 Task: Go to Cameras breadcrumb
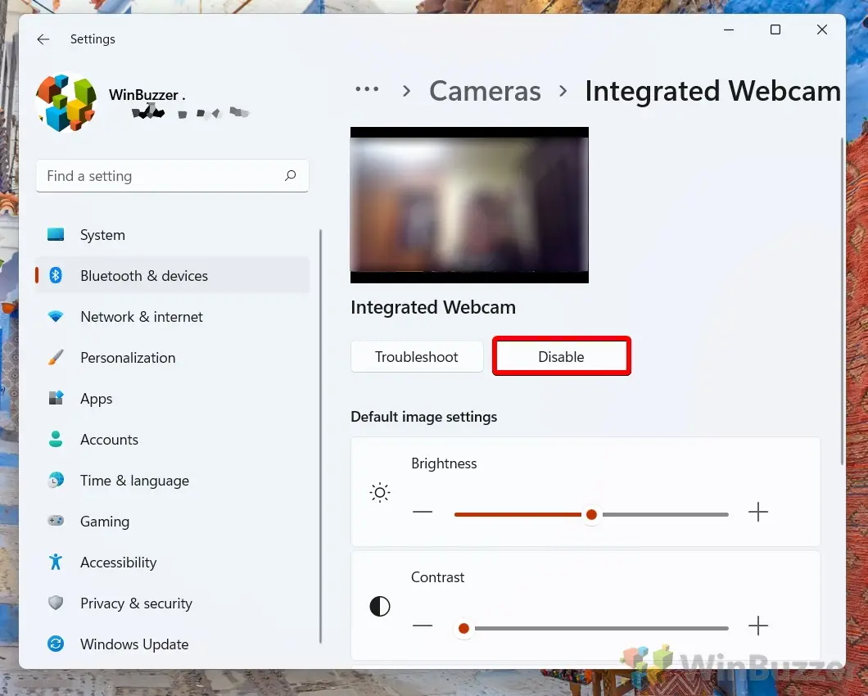tap(485, 91)
